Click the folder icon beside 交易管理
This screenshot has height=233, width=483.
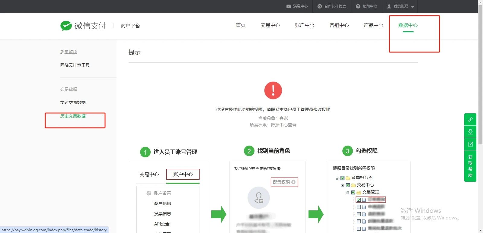coord(359,192)
